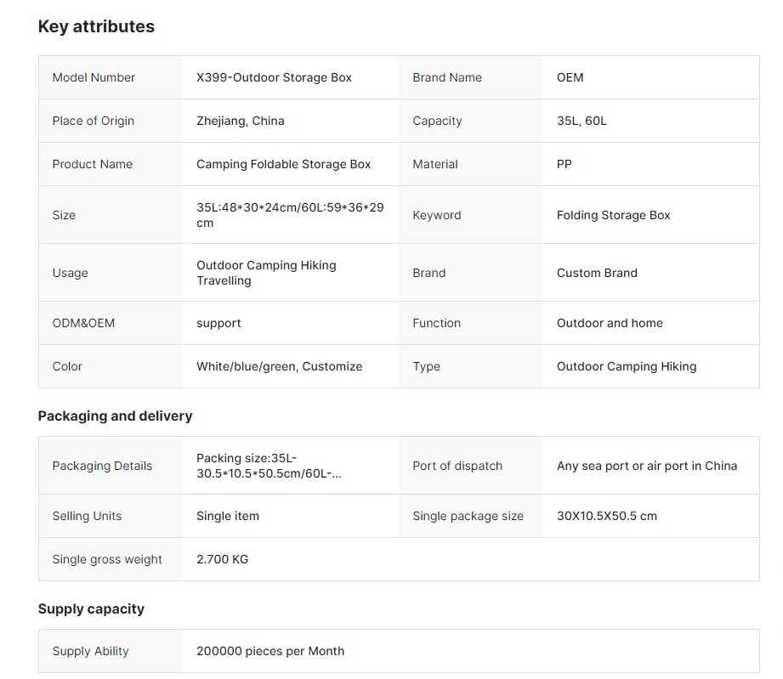Screen dimensions: 783x679
Task: Click Folding Storage Box keyword value
Action: 613,215
